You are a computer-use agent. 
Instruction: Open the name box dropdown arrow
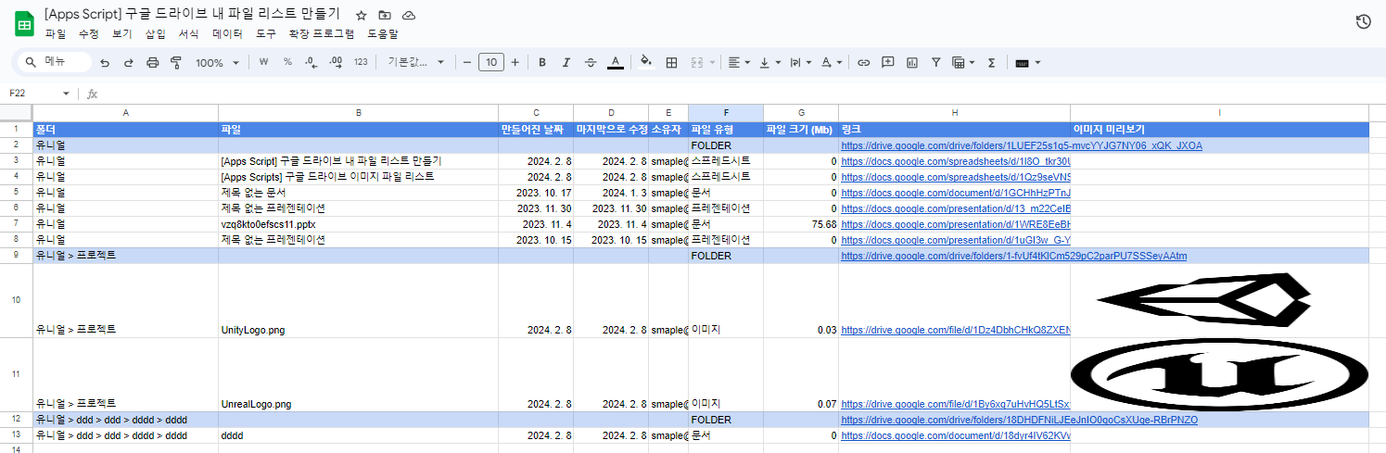[66, 94]
